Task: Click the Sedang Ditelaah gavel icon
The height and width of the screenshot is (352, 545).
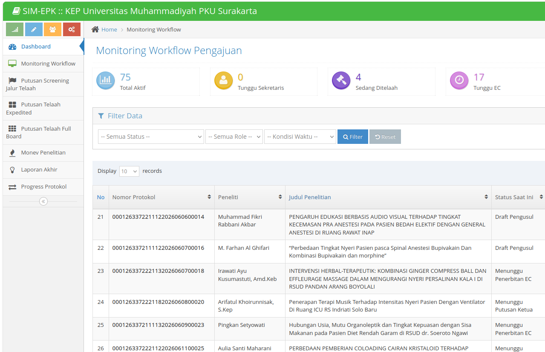Action: (x=341, y=80)
